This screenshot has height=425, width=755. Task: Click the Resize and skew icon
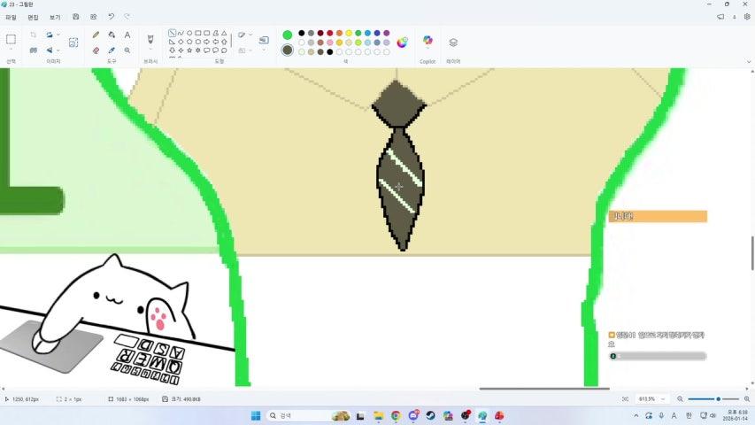click(34, 50)
